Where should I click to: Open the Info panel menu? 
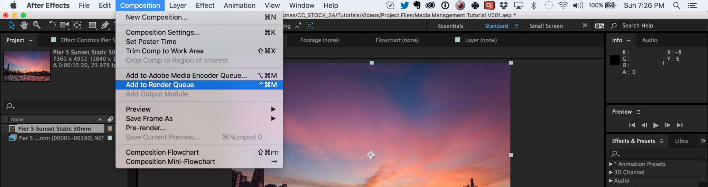(629, 40)
